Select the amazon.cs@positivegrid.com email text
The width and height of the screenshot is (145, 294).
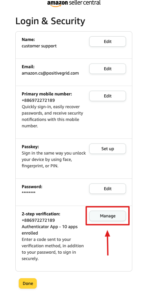[50, 73]
